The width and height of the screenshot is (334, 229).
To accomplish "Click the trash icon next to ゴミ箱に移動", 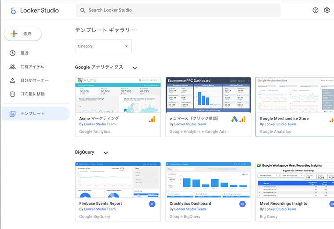I will [13, 94].
